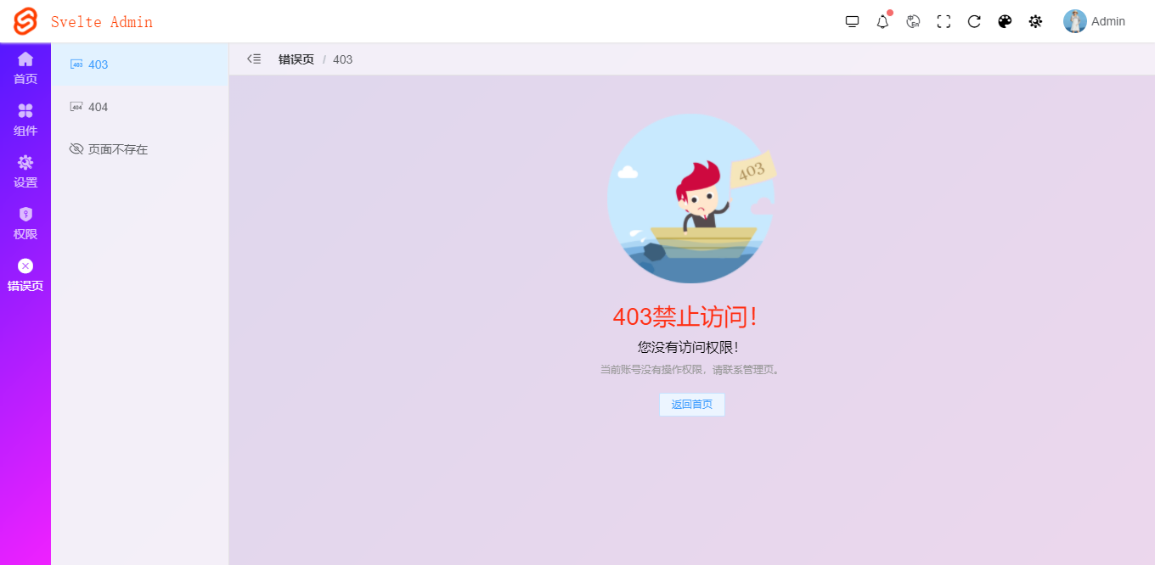Refresh the page with the reload icon
Viewport: 1155px width, 565px height.
974,21
